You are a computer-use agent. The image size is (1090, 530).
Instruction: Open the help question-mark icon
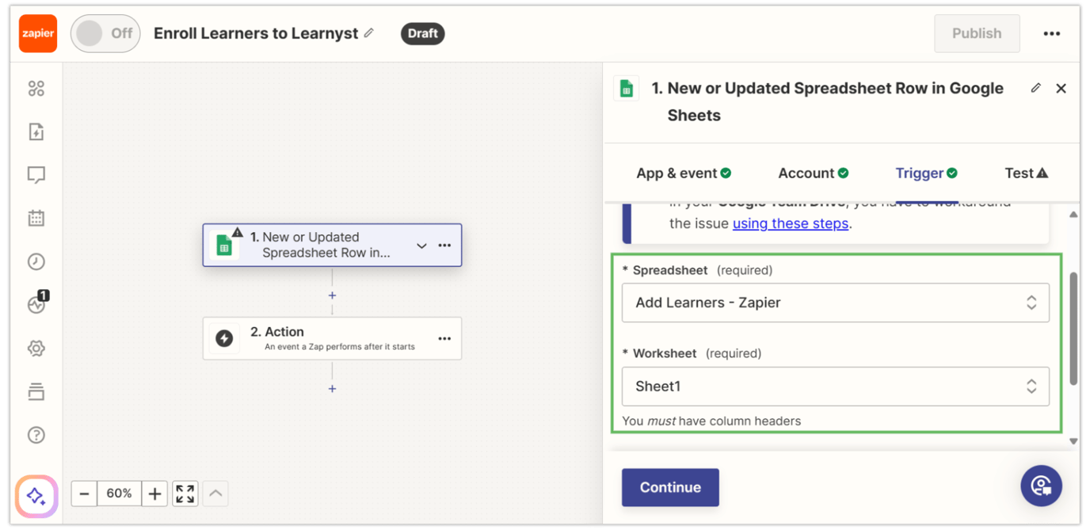click(x=36, y=434)
